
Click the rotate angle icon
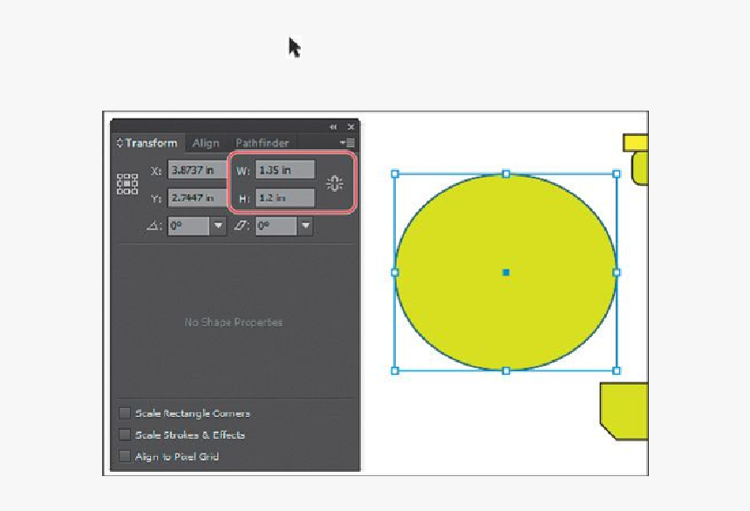153,226
